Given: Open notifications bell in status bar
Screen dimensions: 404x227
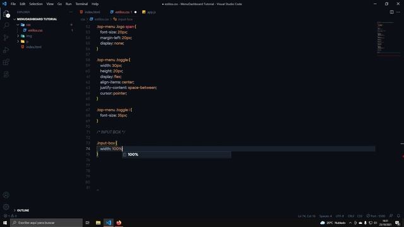Looking at the screenshot, I should [x=398, y=216].
